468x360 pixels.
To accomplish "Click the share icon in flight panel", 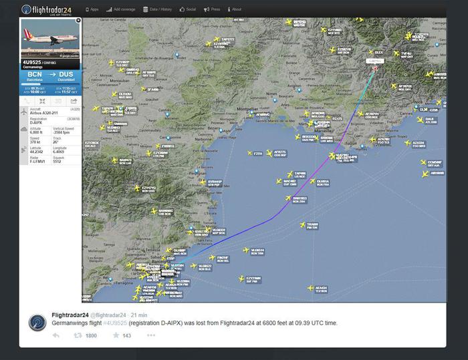I will [x=74, y=101].
